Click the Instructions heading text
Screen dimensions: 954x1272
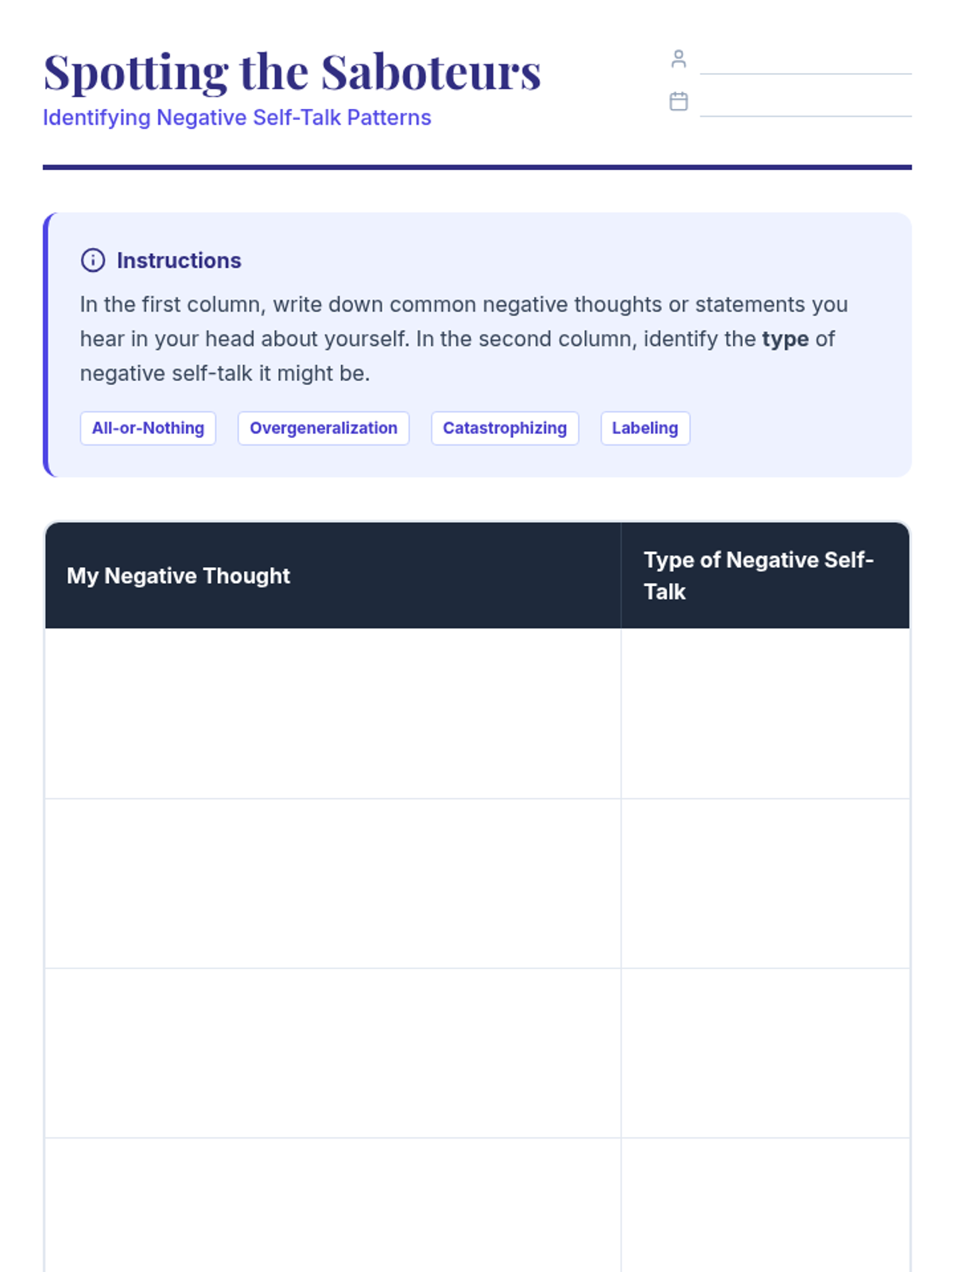click(x=179, y=260)
